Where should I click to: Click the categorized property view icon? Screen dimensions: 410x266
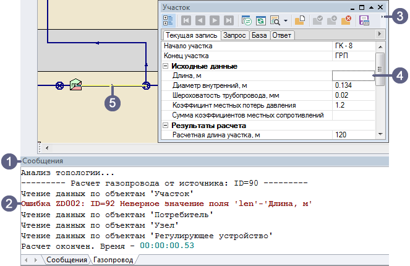point(168,20)
